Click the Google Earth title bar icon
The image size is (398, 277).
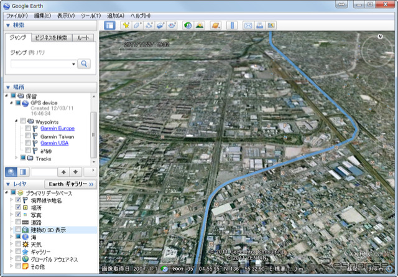(7, 6)
